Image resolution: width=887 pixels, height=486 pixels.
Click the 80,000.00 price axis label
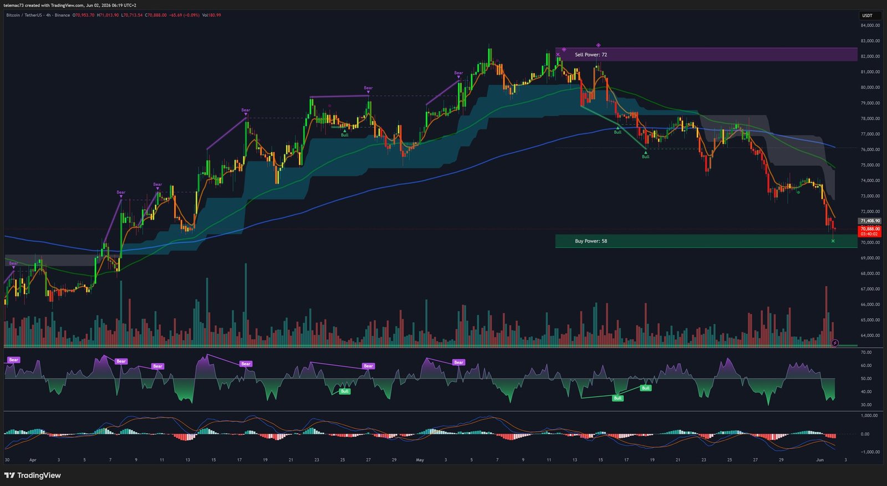click(x=870, y=87)
